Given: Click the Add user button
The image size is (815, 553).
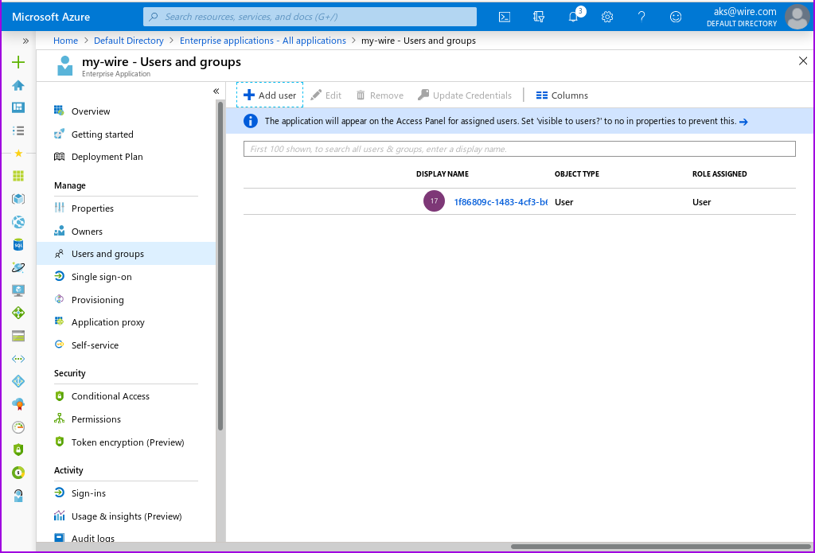Looking at the screenshot, I should click(270, 95).
